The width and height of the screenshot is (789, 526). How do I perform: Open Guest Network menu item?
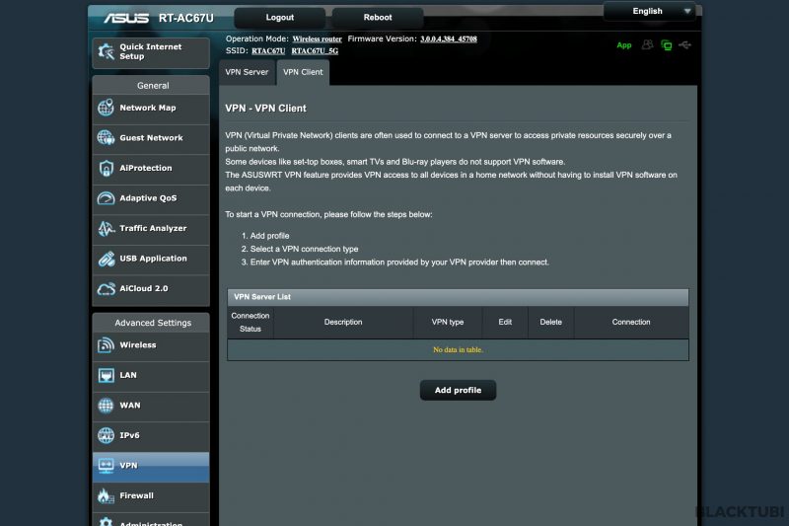151,138
